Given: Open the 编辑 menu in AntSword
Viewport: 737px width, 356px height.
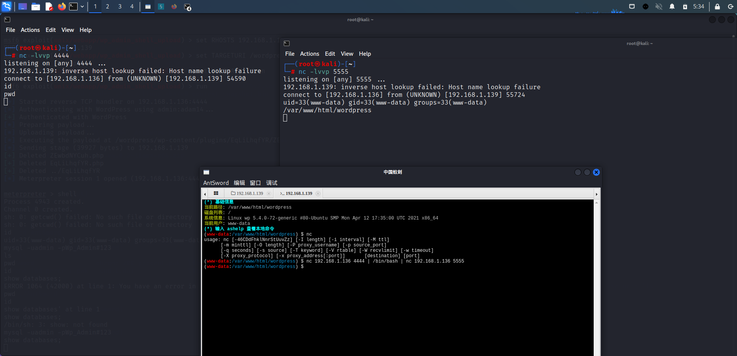Looking at the screenshot, I should pyautogui.click(x=239, y=183).
